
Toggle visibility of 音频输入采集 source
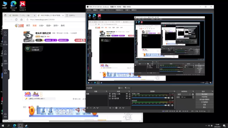[x=127, y=94]
